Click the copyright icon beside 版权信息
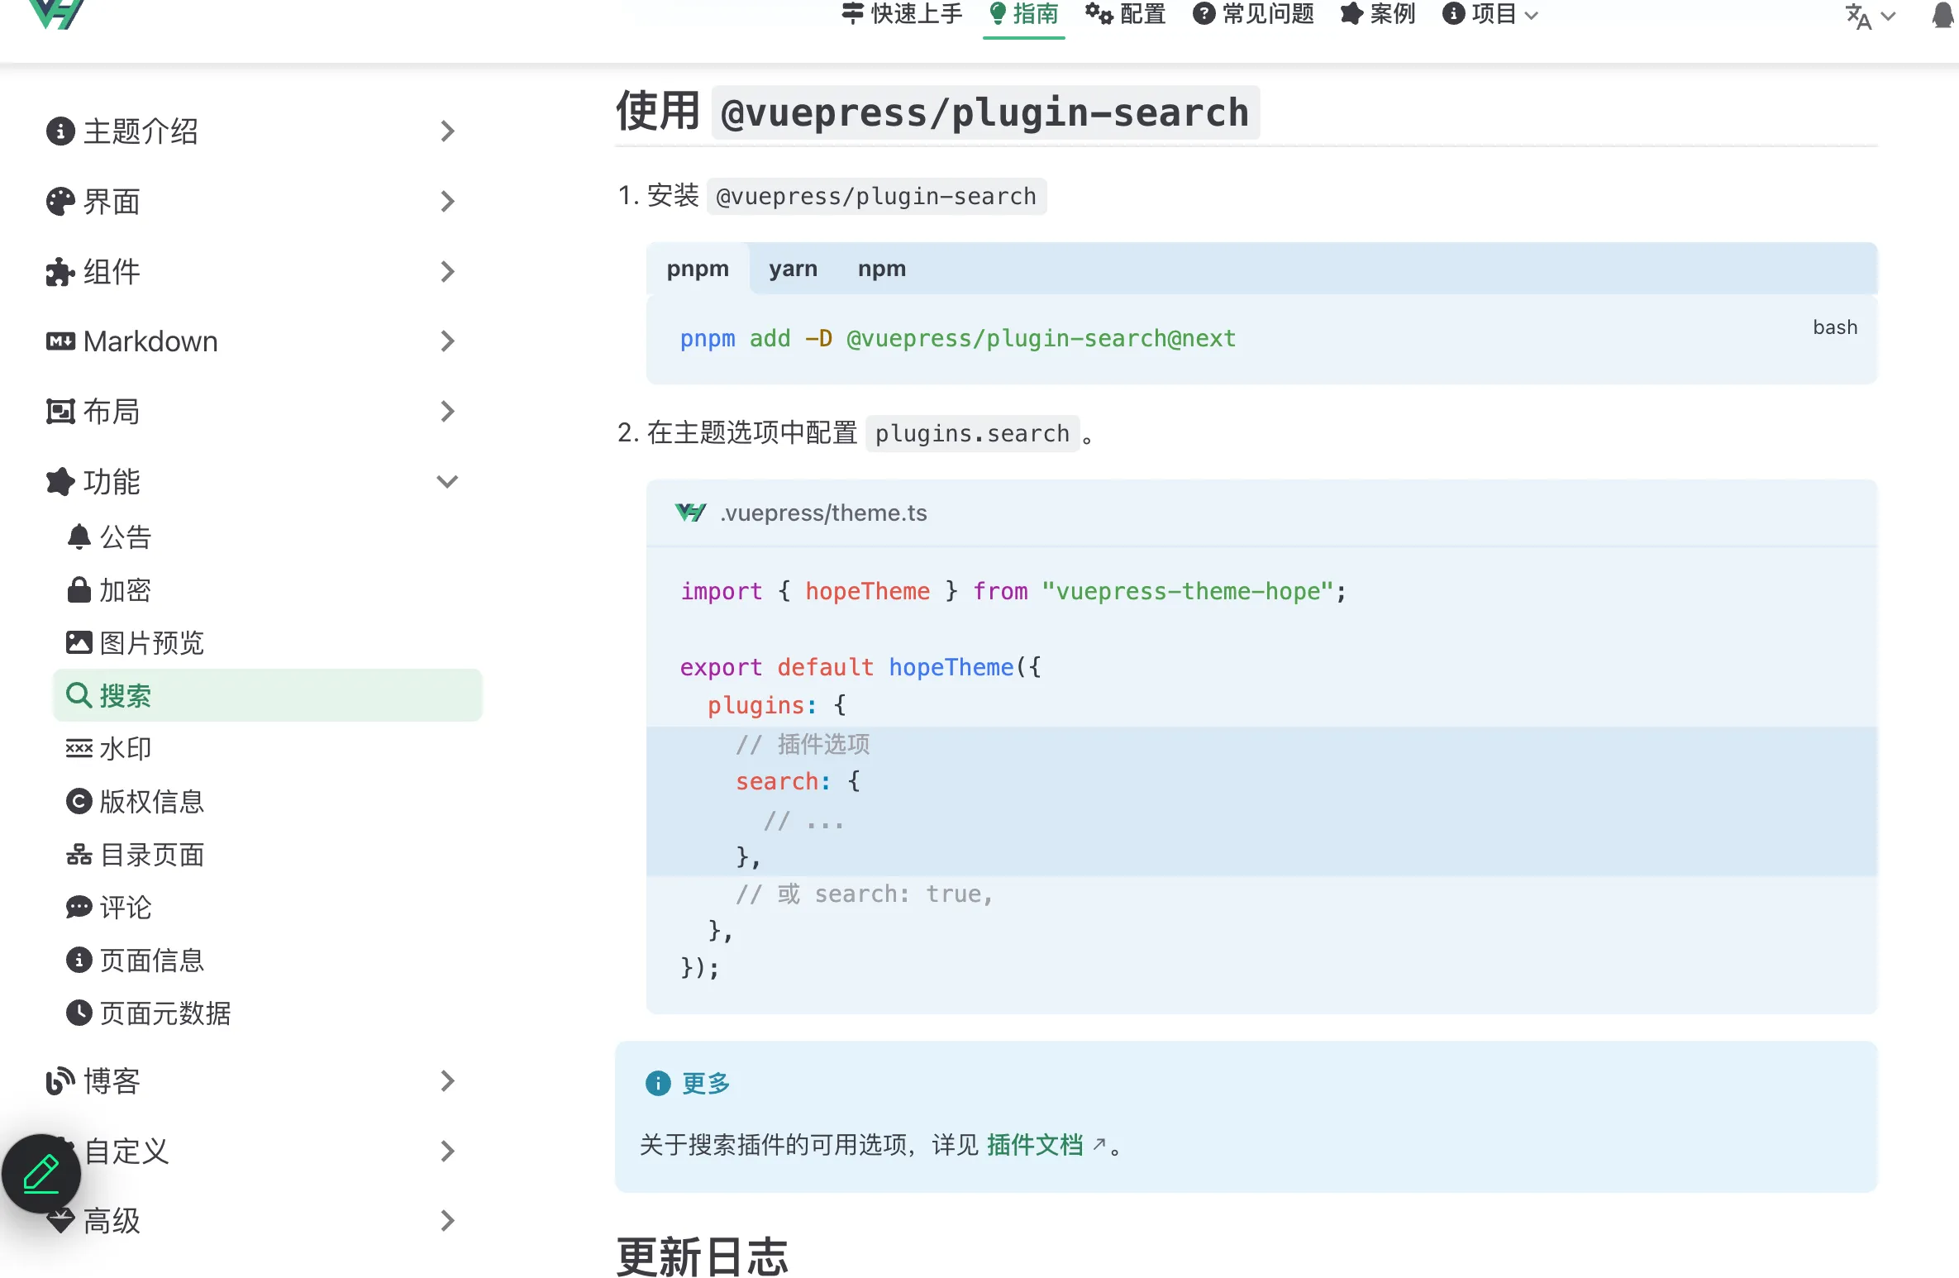The image size is (1959, 1278). [x=79, y=801]
